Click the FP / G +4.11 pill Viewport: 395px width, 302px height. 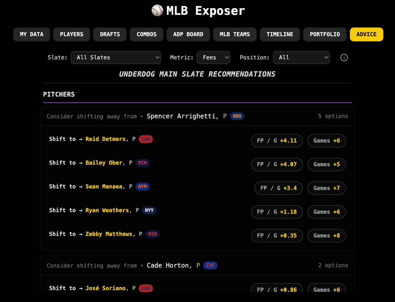pyautogui.click(x=277, y=141)
